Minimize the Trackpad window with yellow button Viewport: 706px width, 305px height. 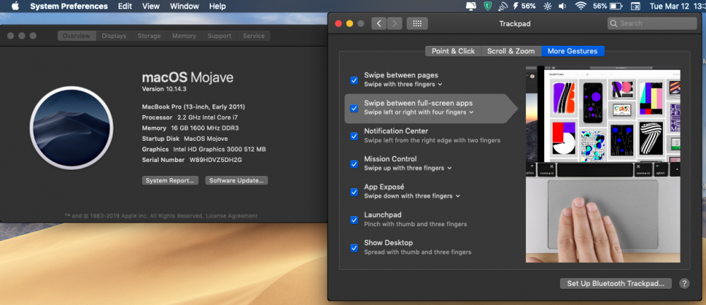coord(349,23)
